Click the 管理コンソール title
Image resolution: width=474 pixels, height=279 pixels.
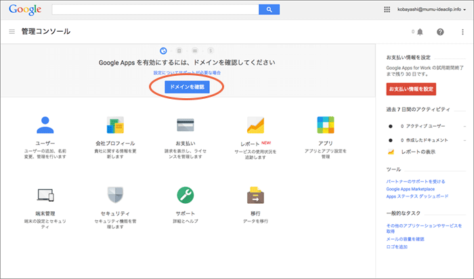[x=45, y=31]
